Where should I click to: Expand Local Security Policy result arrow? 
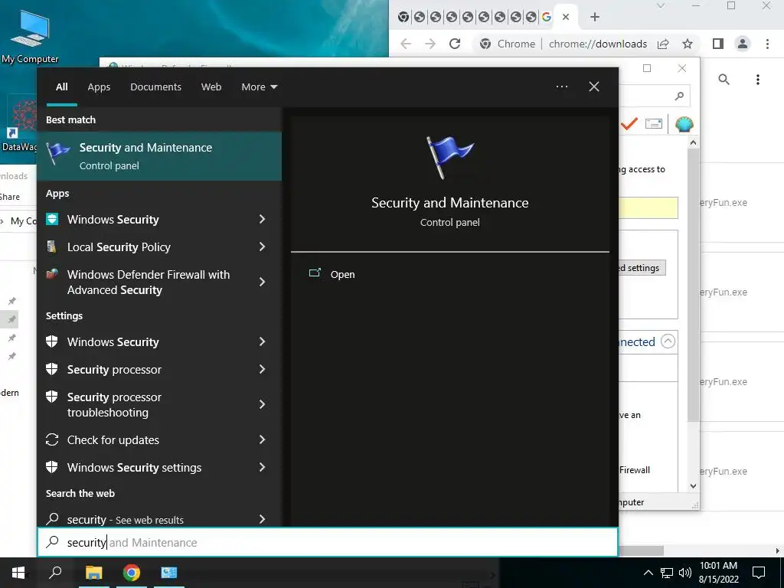(262, 247)
